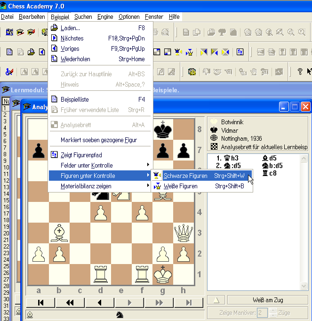Choose Weiße Figuren submenu option
Screen dimensions: 312x321
[x=180, y=186]
